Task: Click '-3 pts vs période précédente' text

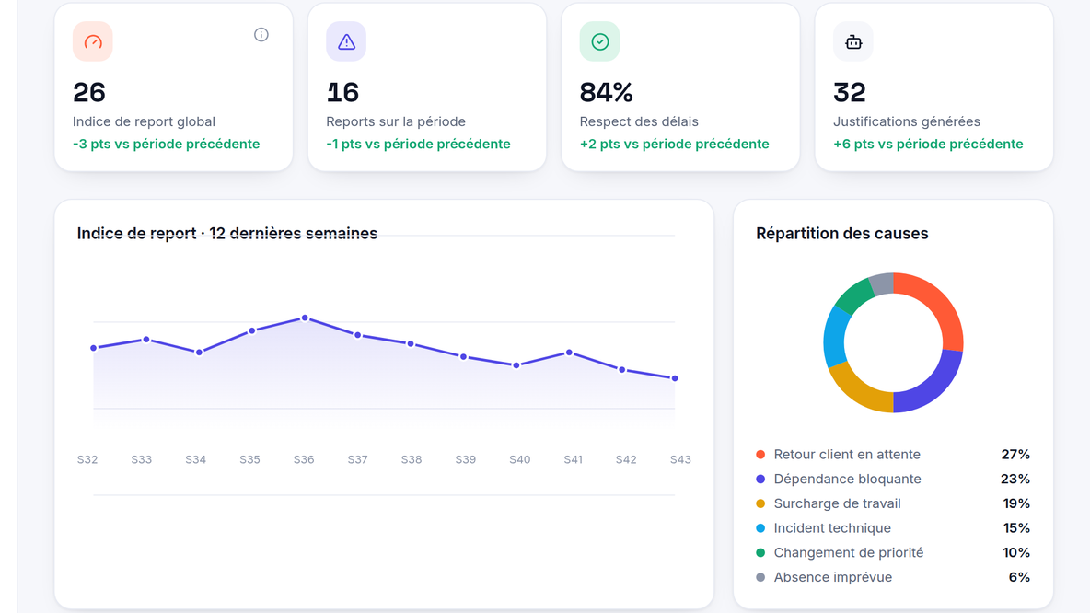Action: coord(166,144)
